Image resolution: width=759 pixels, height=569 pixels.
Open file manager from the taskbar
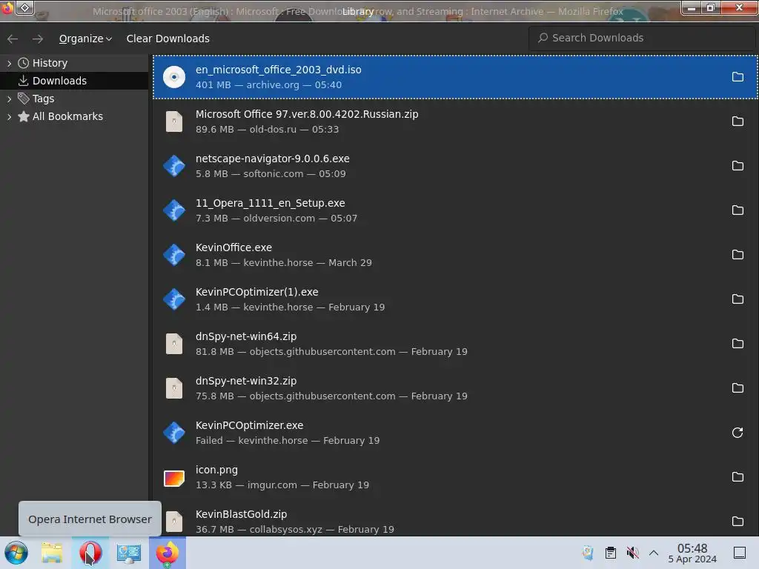coord(52,553)
